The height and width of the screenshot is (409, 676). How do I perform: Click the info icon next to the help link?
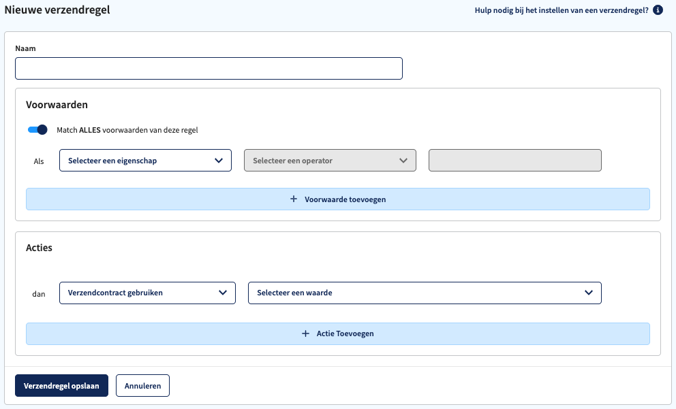(x=658, y=10)
